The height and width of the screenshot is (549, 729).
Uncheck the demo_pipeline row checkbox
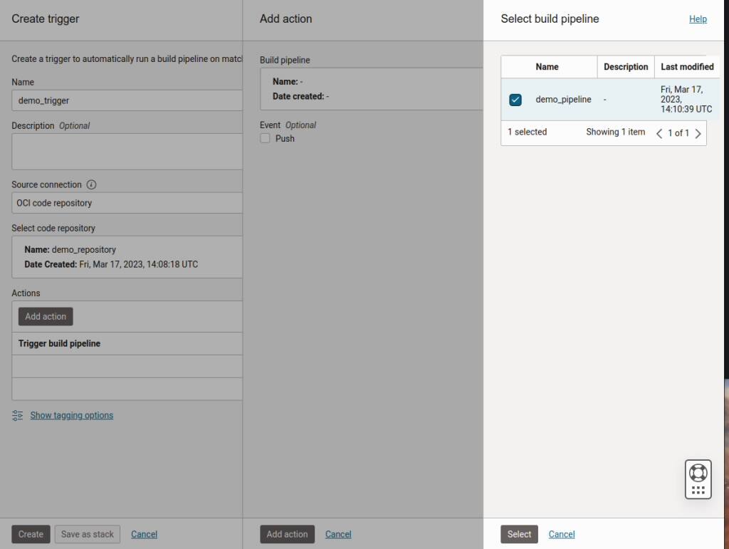[515, 100]
